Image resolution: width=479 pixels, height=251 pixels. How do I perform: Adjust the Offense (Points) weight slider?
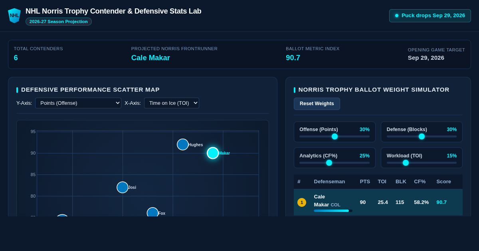(335, 136)
